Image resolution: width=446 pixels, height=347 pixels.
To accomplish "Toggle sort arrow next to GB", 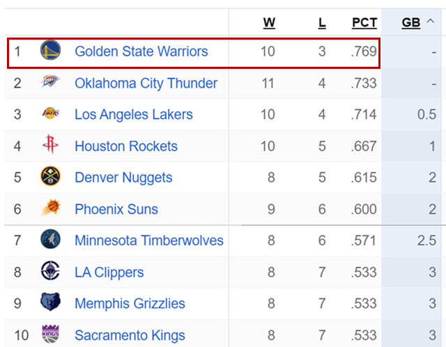I will point(431,21).
